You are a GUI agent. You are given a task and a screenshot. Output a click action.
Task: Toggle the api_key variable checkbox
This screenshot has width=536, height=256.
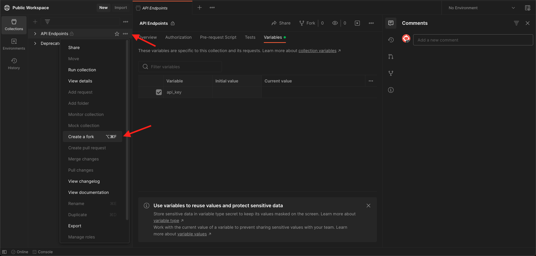(x=159, y=92)
